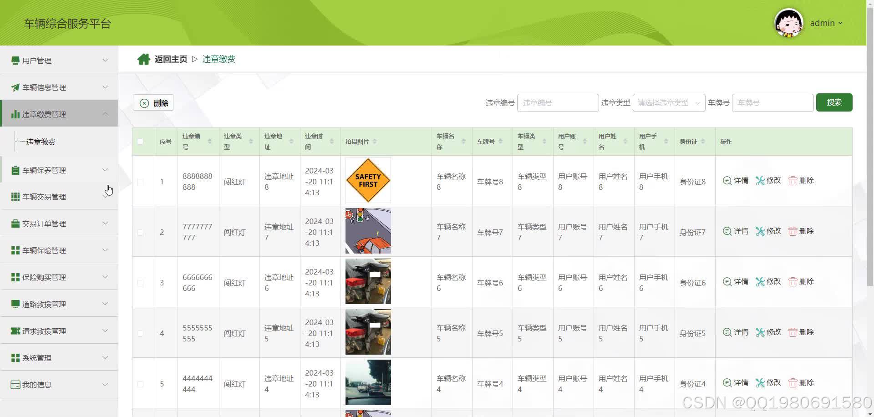
Task: Open row 2 traffic light car thumbnail
Action: point(368,231)
